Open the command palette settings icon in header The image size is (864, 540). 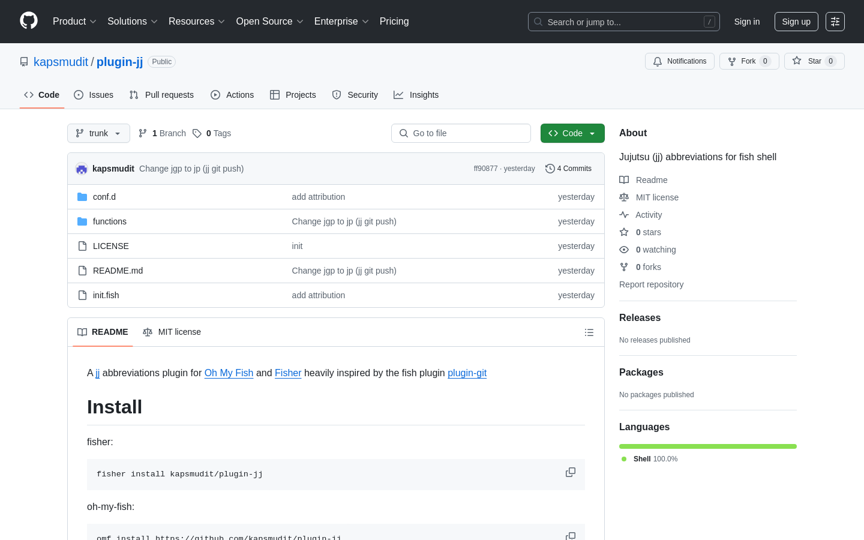point(835,22)
